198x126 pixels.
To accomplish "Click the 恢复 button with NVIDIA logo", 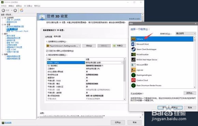I will (119, 46).
